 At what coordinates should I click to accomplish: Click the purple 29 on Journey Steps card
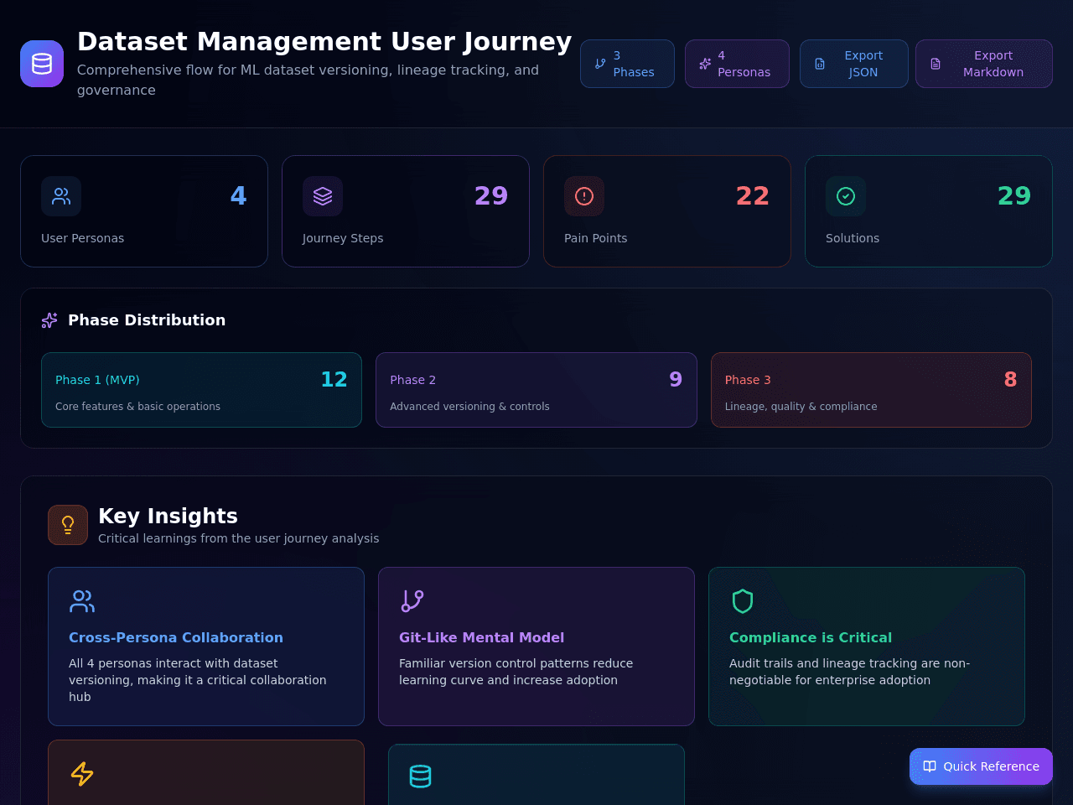pyautogui.click(x=491, y=195)
